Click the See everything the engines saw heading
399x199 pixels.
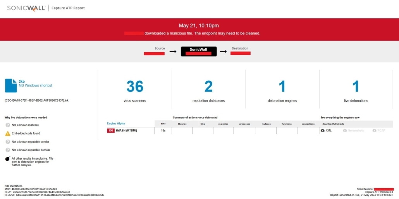coord(340,117)
